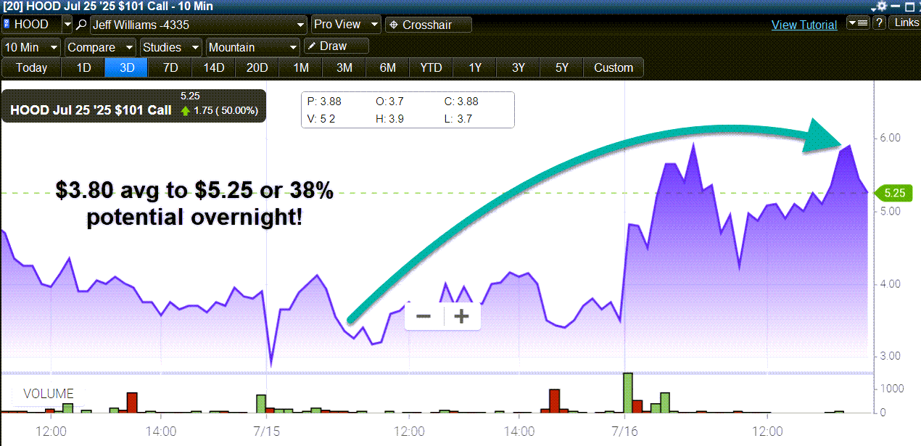Screen dimensions: 921x446
Task: Select the 3D range tab
Action: coord(127,68)
